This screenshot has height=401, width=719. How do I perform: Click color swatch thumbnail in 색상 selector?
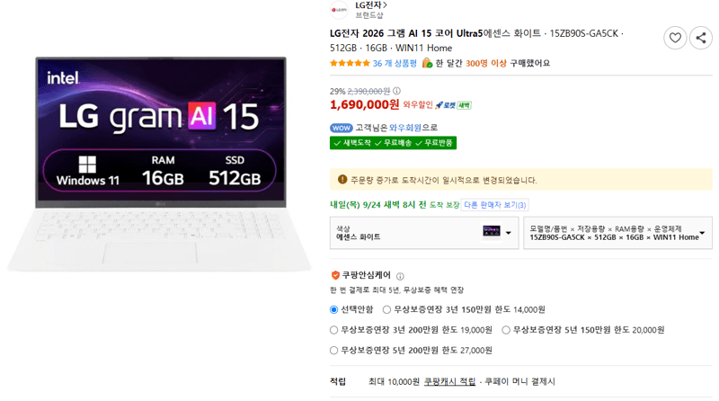pos(491,231)
